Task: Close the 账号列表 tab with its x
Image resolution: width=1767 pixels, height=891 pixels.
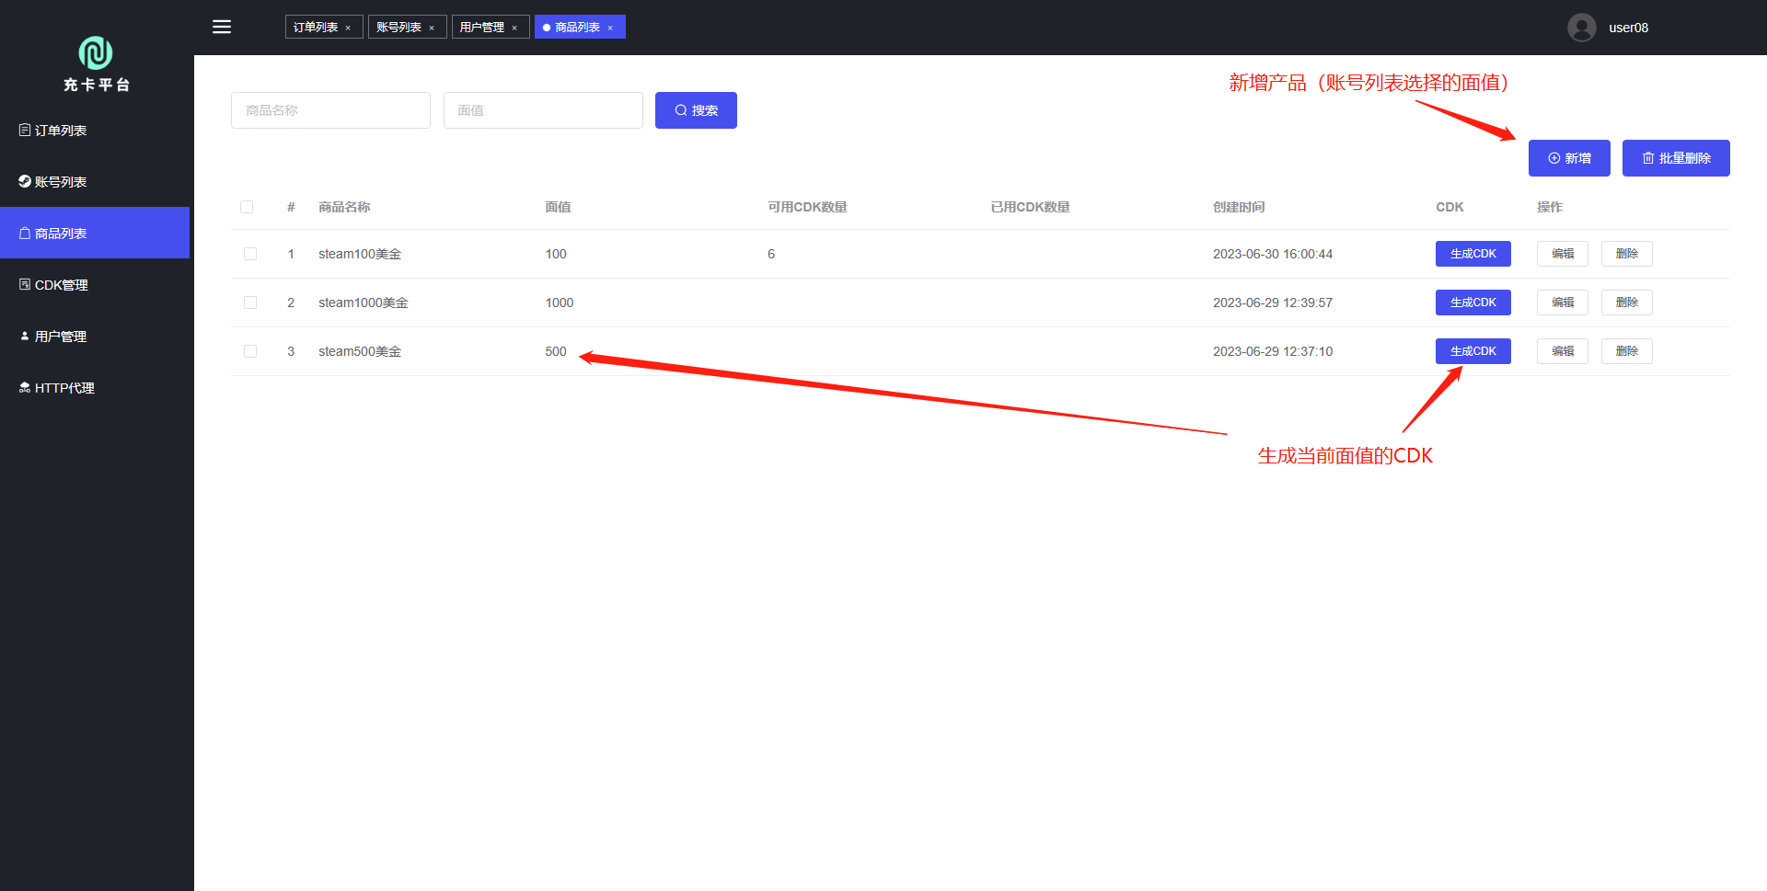Action: (432, 28)
